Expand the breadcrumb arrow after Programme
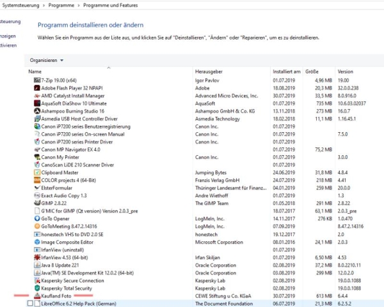 pos(77,5)
